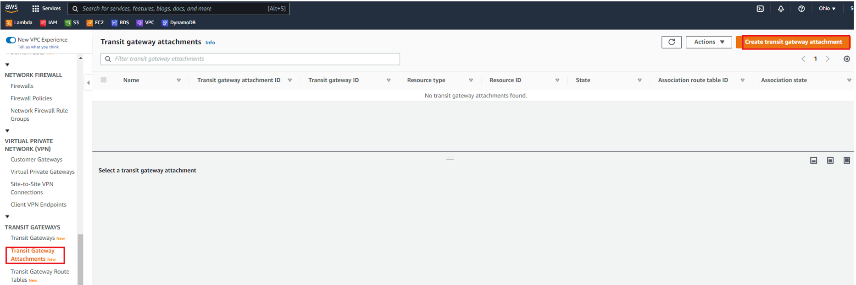Viewport: 856px width, 285px height.
Task: Click the Association state column header
Action: tap(784, 81)
